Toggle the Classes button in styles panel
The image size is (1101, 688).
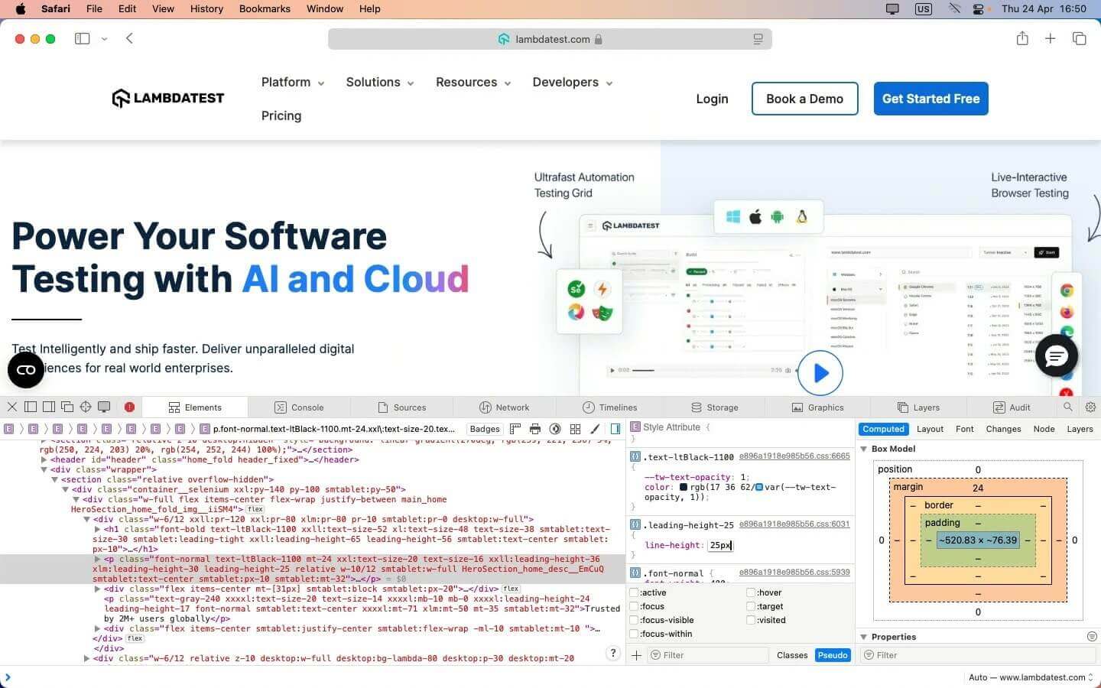[x=792, y=655]
